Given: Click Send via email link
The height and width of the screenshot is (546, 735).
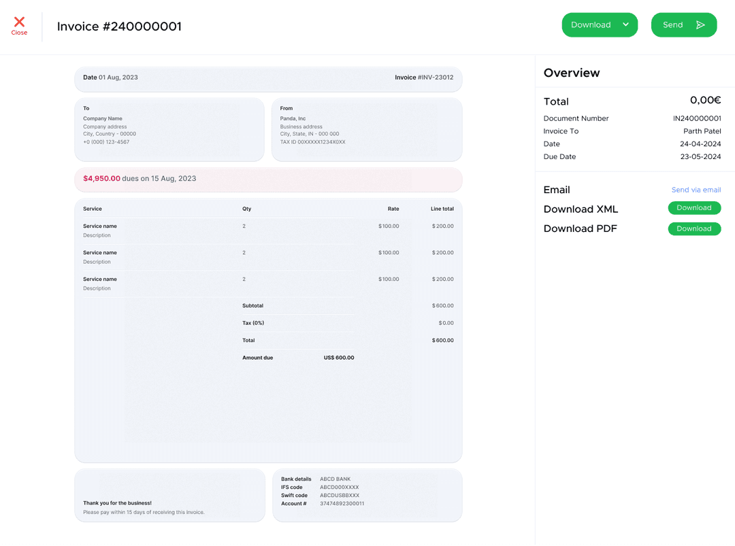Looking at the screenshot, I should click(696, 190).
